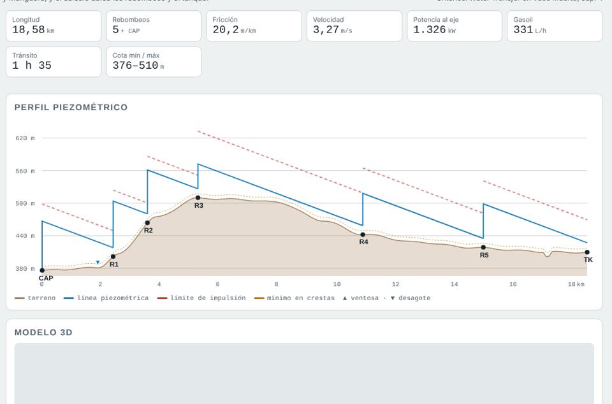
Task: Click the blue desagote triangle marker on the profile
Action: pyautogui.click(x=98, y=263)
